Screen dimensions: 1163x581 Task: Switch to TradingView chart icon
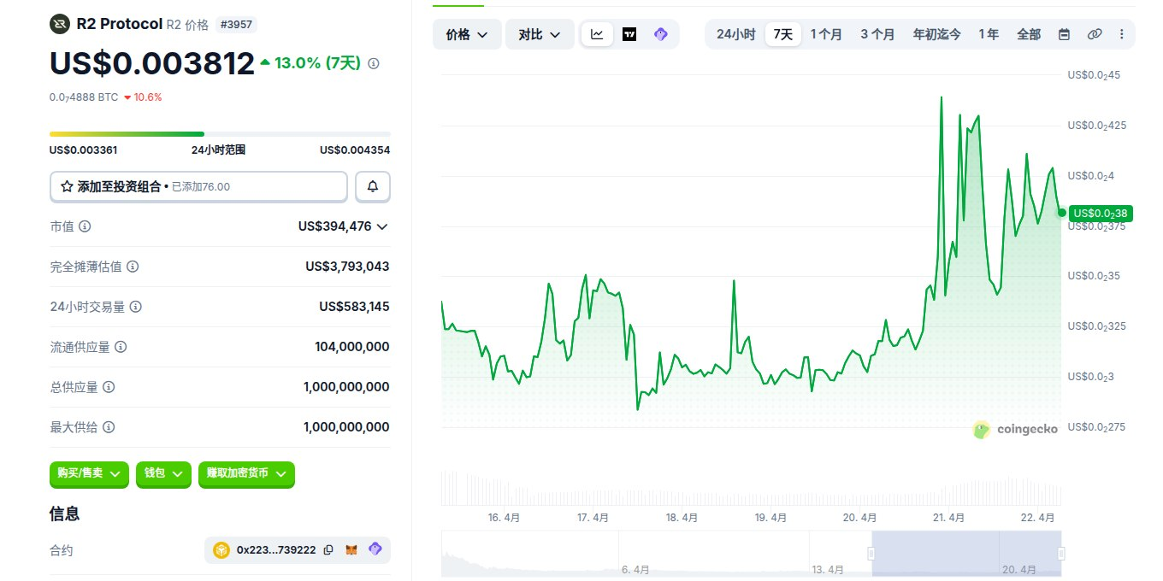pos(629,34)
